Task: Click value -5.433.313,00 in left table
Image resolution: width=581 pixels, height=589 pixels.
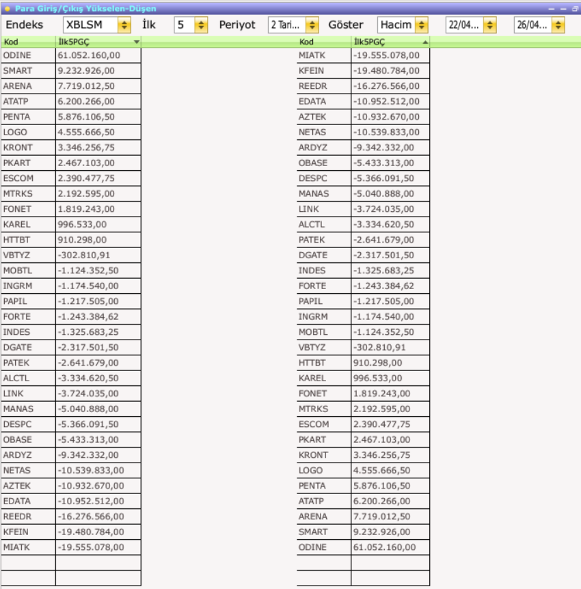Action: [x=88, y=439]
